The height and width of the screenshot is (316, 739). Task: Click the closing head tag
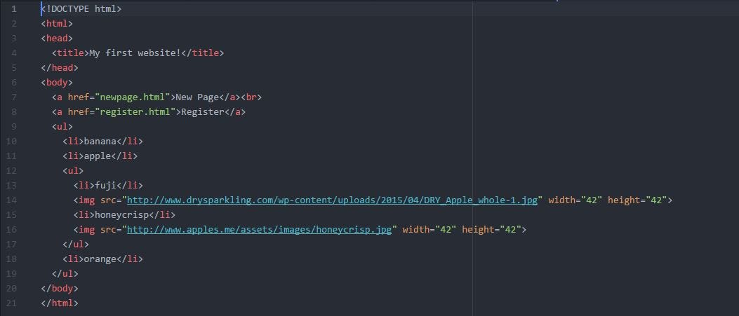pyautogui.click(x=60, y=68)
